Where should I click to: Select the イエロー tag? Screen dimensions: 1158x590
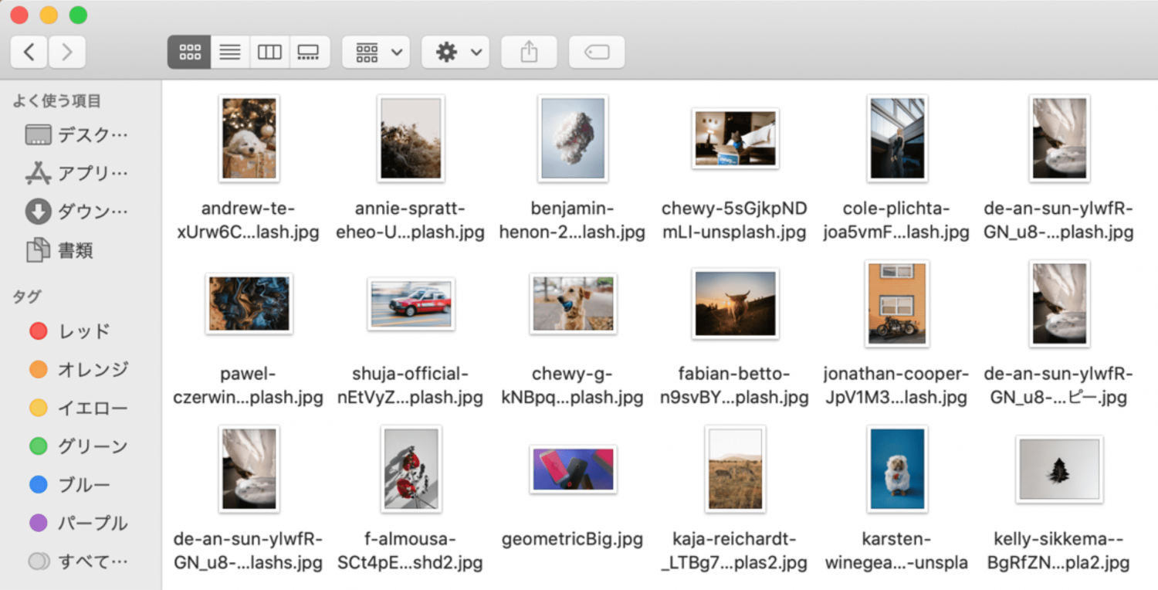[x=79, y=408]
